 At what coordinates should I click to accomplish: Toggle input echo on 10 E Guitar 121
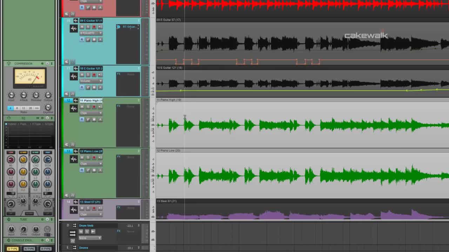tap(100, 75)
